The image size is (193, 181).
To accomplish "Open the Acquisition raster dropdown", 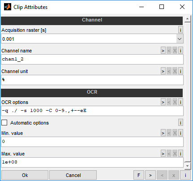I will click(x=180, y=39).
